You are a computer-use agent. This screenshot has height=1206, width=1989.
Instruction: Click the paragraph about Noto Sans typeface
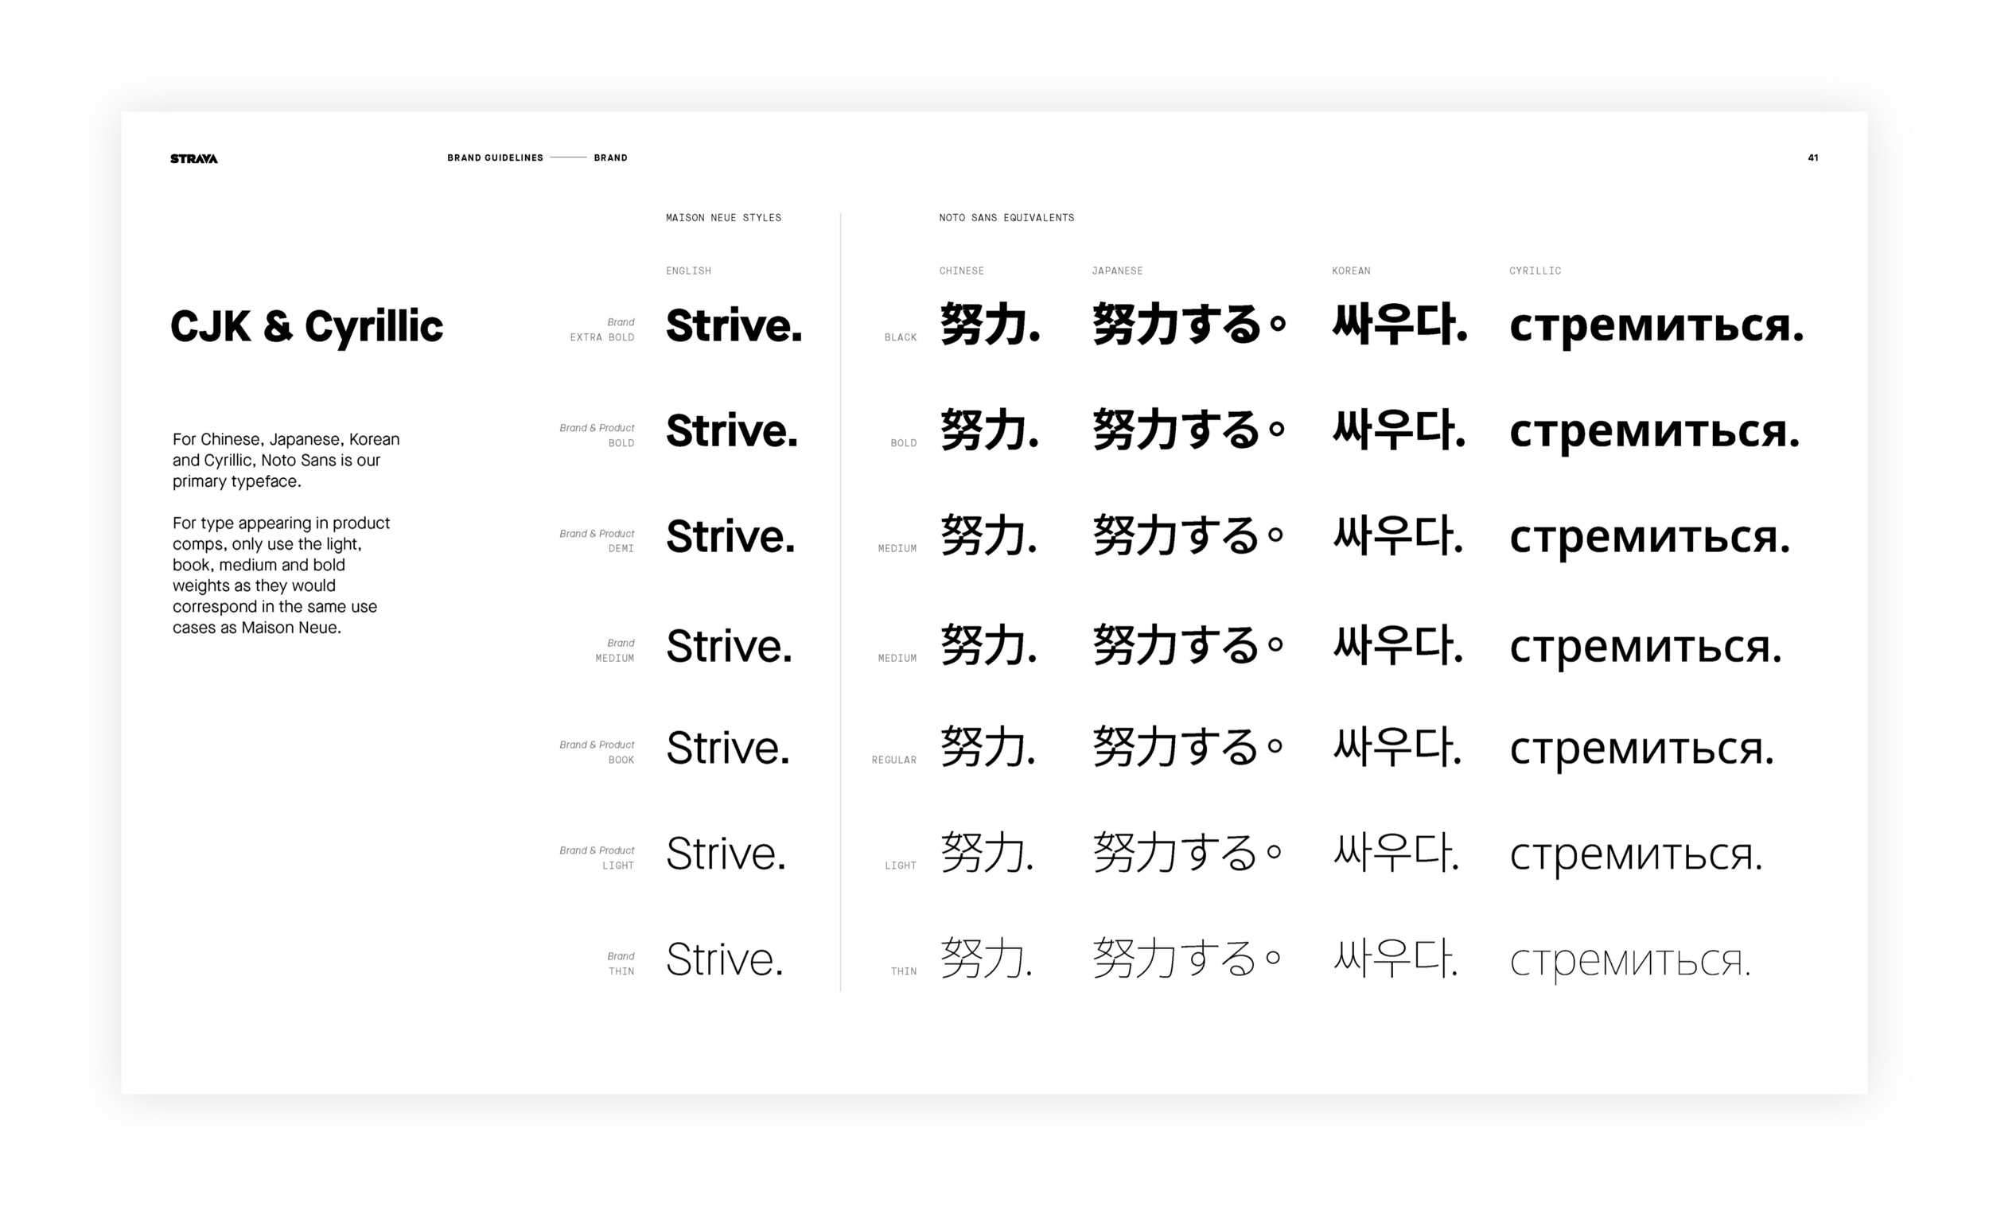(286, 460)
